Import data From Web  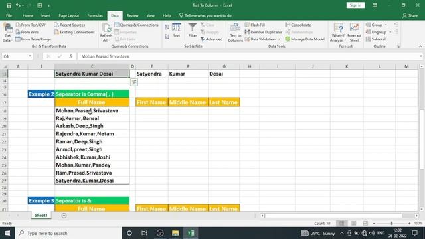pos(27,32)
